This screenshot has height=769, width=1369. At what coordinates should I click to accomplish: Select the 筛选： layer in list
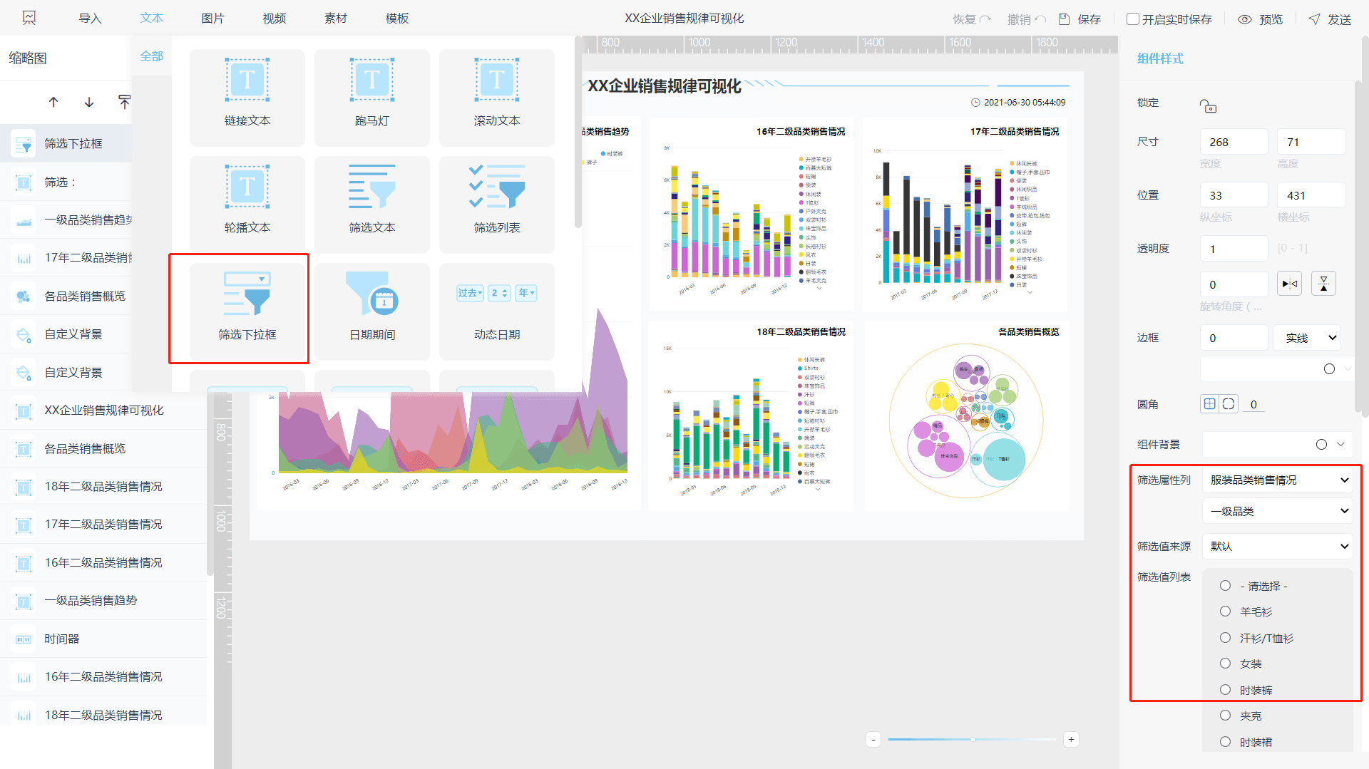pyautogui.click(x=66, y=182)
